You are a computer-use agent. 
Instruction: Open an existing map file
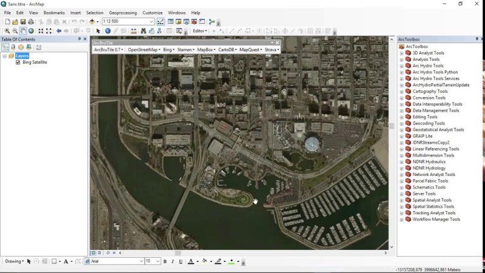(x=15, y=22)
